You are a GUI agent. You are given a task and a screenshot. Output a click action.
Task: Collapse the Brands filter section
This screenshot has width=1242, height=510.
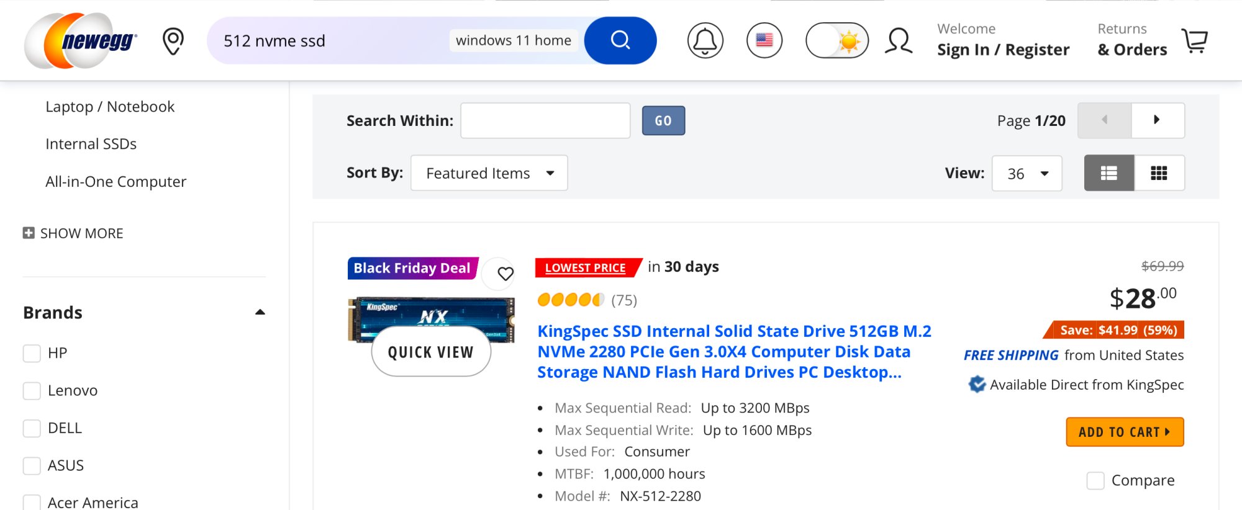[260, 313]
